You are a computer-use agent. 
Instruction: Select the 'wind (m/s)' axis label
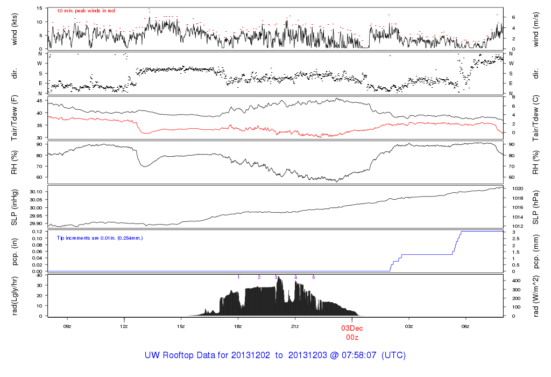point(535,30)
